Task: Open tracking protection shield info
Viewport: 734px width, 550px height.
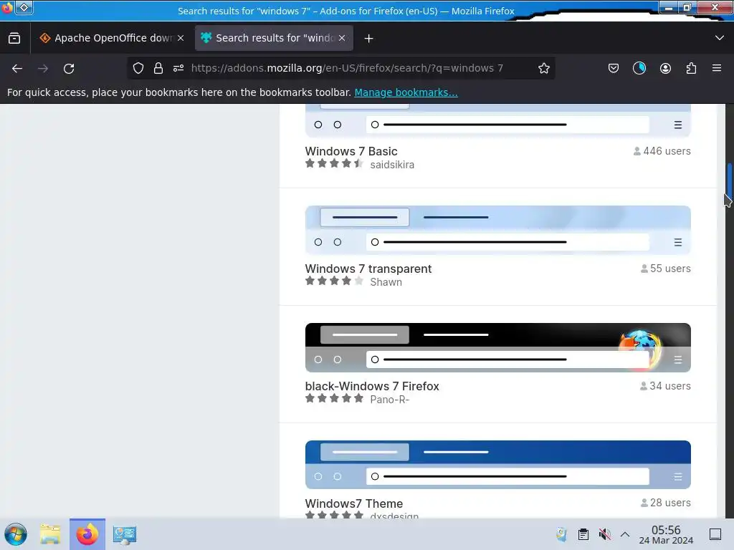Action: click(138, 68)
